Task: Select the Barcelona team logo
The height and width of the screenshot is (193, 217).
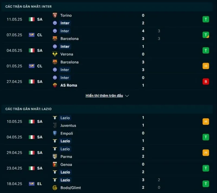Action: 55,39
